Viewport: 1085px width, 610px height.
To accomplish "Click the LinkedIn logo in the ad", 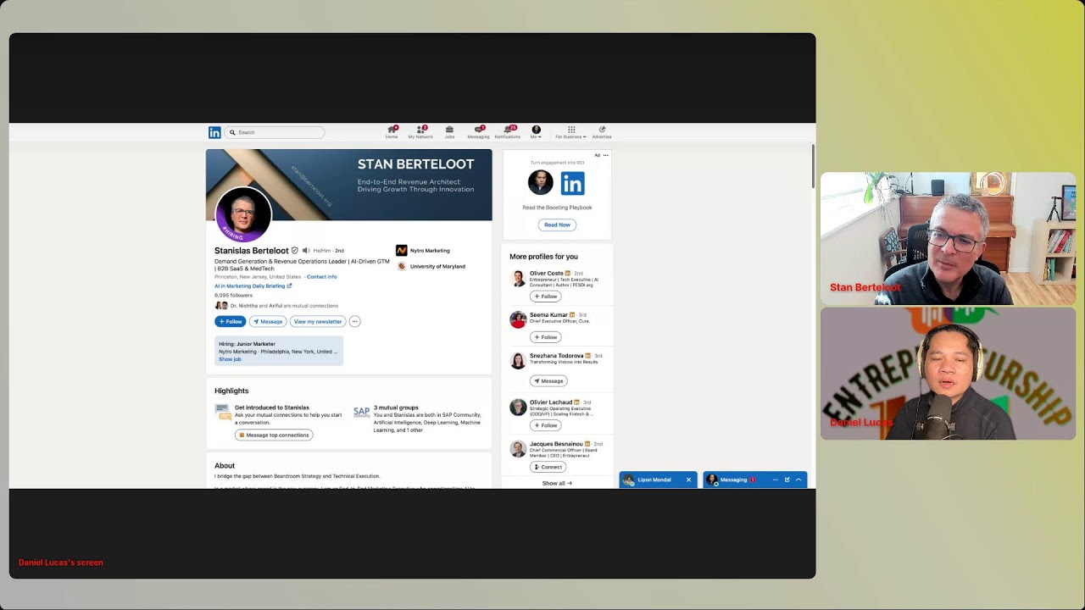I will coord(572,183).
